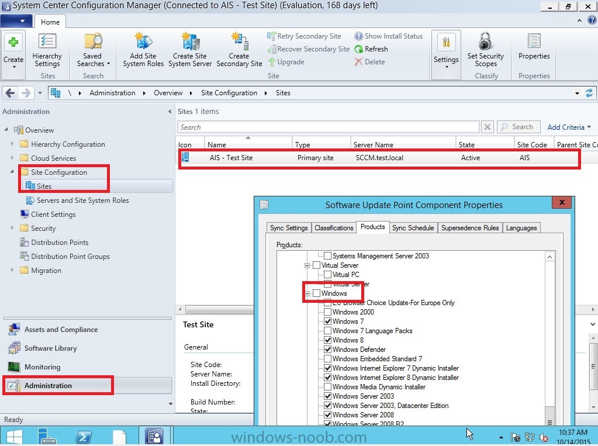This screenshot has height=446, width=598.
Task: Open the ribbon help icon
Action: [x=592, y=20]
